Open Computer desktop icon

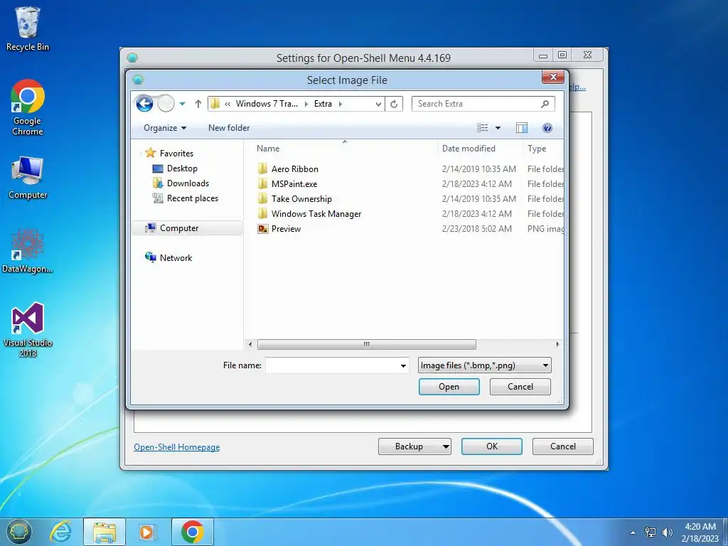tap(28, 178)
